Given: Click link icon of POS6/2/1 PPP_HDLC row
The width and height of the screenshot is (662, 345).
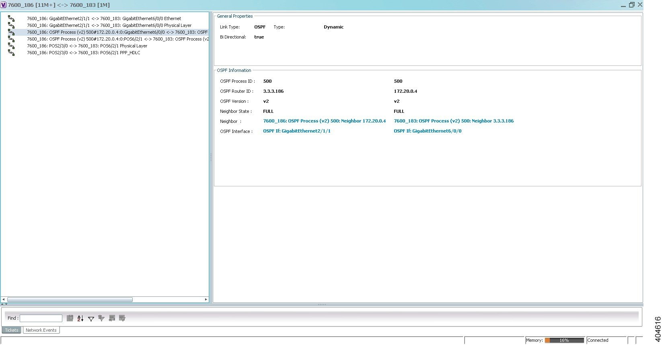Looking at the screenshot, I should tap(11, 53).
